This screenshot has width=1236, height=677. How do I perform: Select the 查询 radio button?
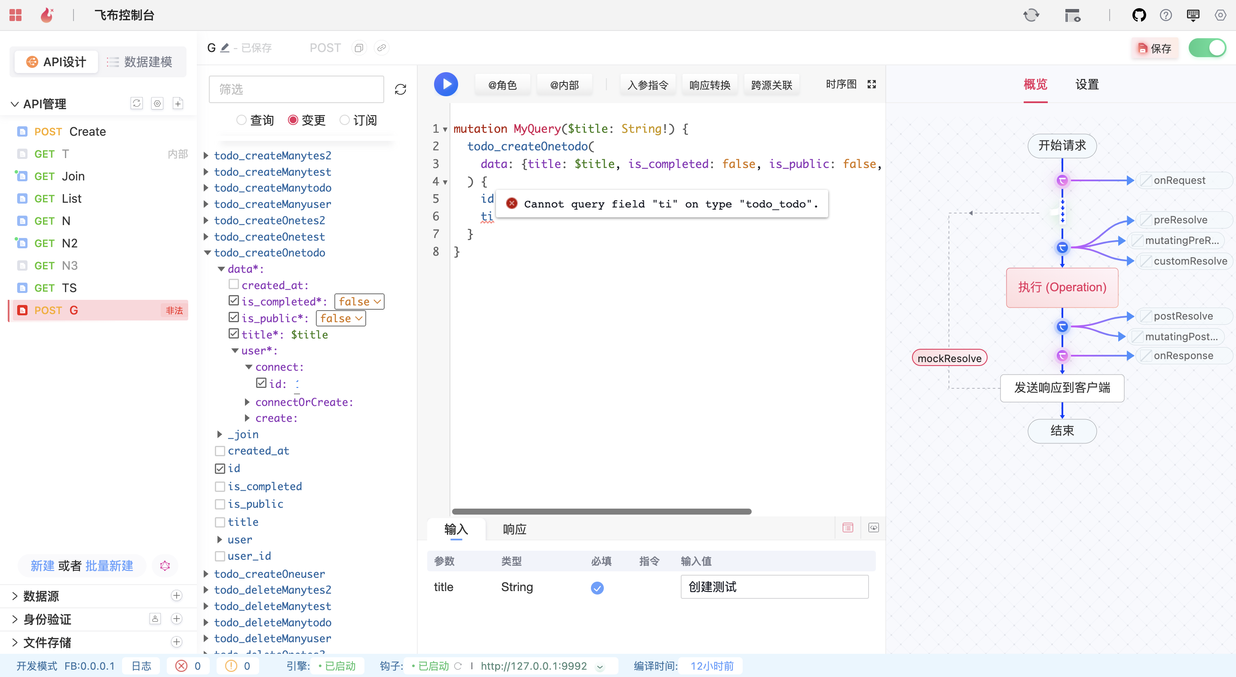242,120
